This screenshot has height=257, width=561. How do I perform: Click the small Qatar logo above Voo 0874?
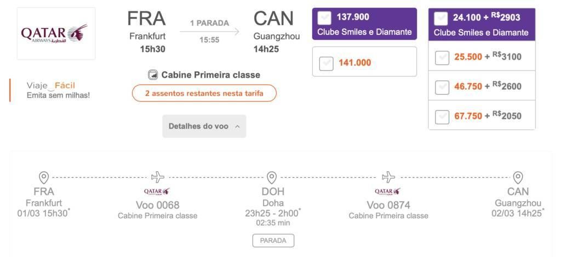388,192
